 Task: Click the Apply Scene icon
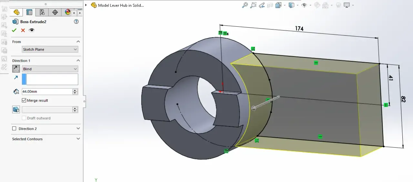click(x=325, y=5)
